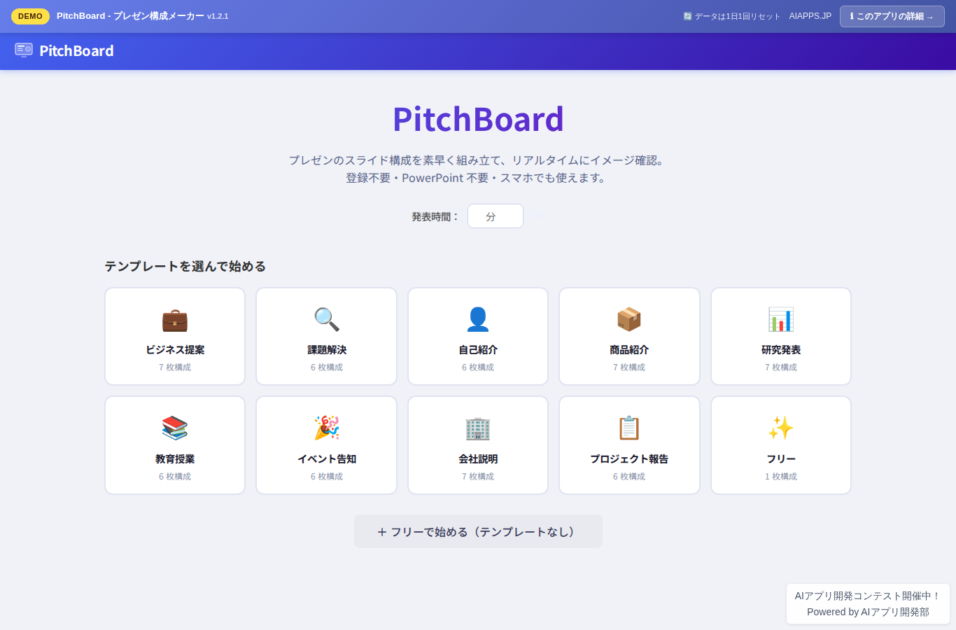Click the DEMO badge
956x630 pixels.
(x=30, y=16)
